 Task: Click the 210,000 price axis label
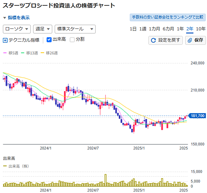point(197,90)
